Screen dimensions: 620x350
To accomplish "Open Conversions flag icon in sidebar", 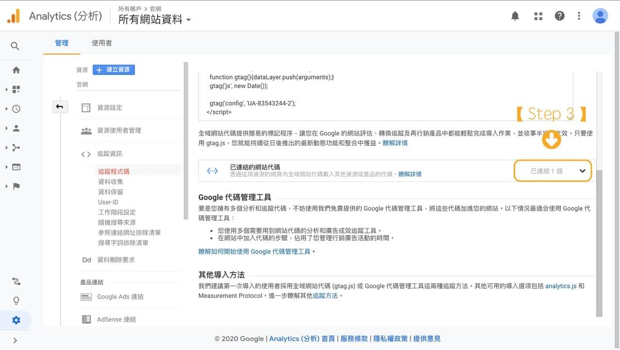I will pyautogui.click(x=16, y=186).
